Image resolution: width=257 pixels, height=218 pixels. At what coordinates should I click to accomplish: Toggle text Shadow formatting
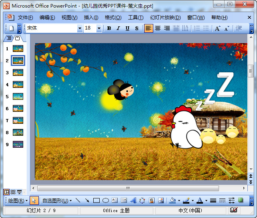(137, 28)
